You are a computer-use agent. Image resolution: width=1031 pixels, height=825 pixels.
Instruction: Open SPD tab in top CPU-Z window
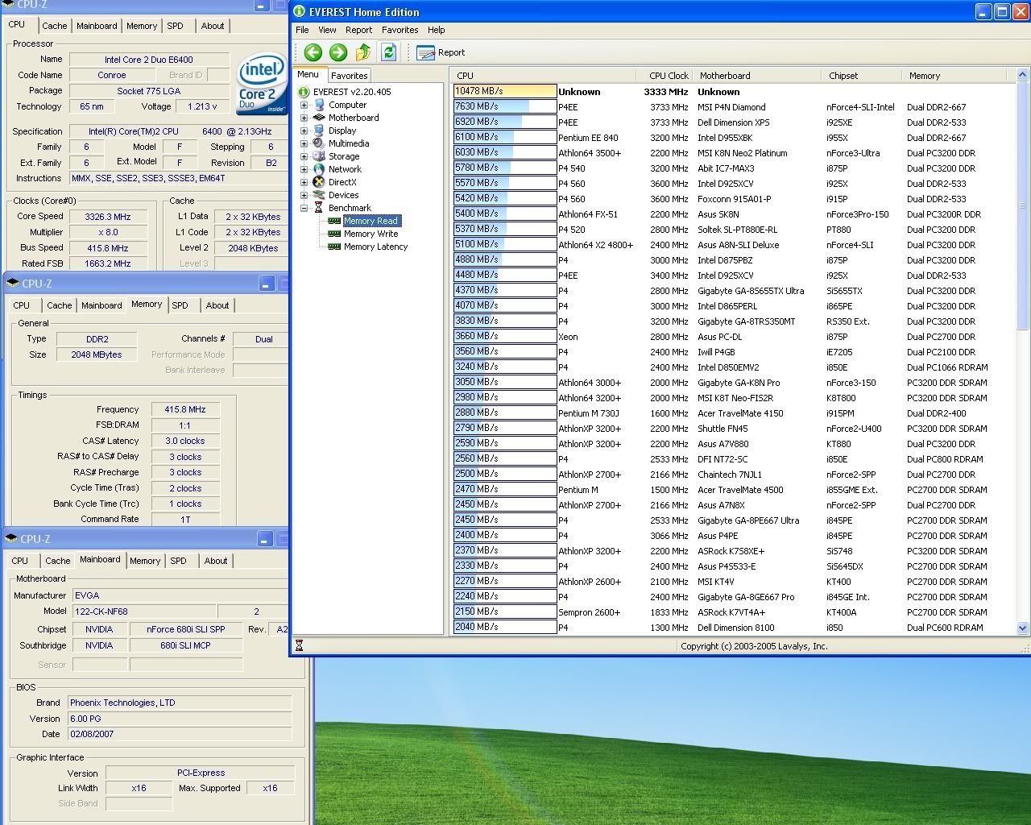pos(176,26)
